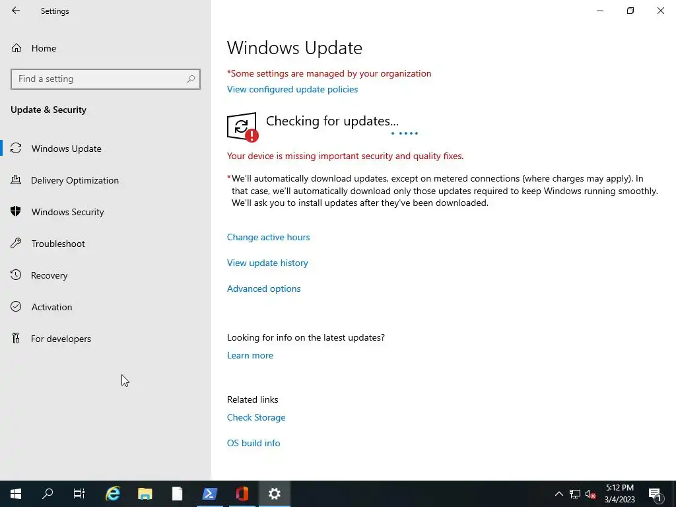Screen dimensions: 676x507
Task: Click 'Looking for info on the latest updates?' text
Action: 306,337
